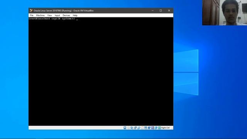Click the VirtualBox icon in title bar

31,10
